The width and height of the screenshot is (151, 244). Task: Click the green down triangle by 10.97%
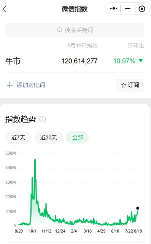tap(141, 61)
